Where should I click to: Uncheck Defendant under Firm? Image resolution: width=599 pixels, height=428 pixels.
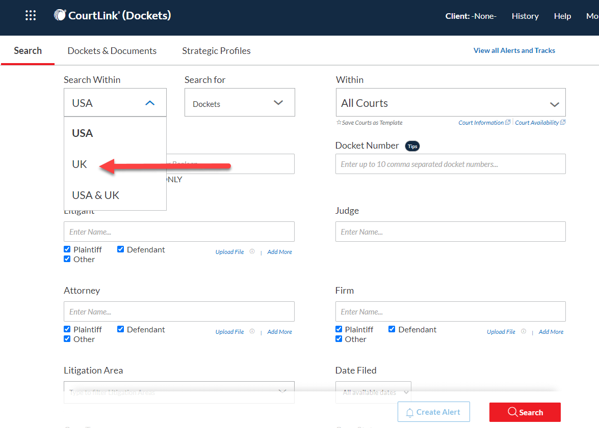392,329
